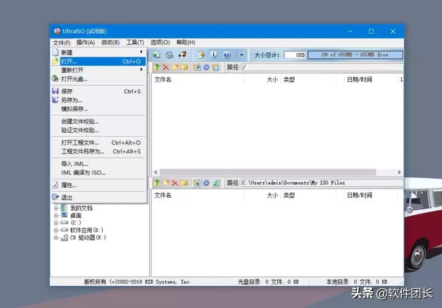Screen dimensions: 442x308
Task: Click the up-one-level arrow in disc toolbar
Action: tap(157, 67)
